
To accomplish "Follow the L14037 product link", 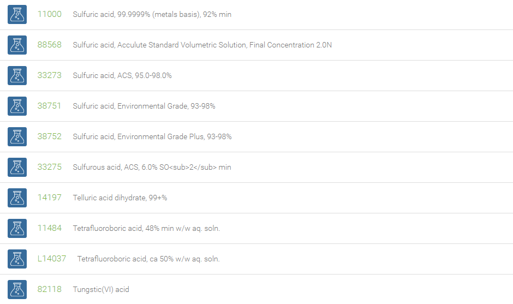I will [52, 259].
